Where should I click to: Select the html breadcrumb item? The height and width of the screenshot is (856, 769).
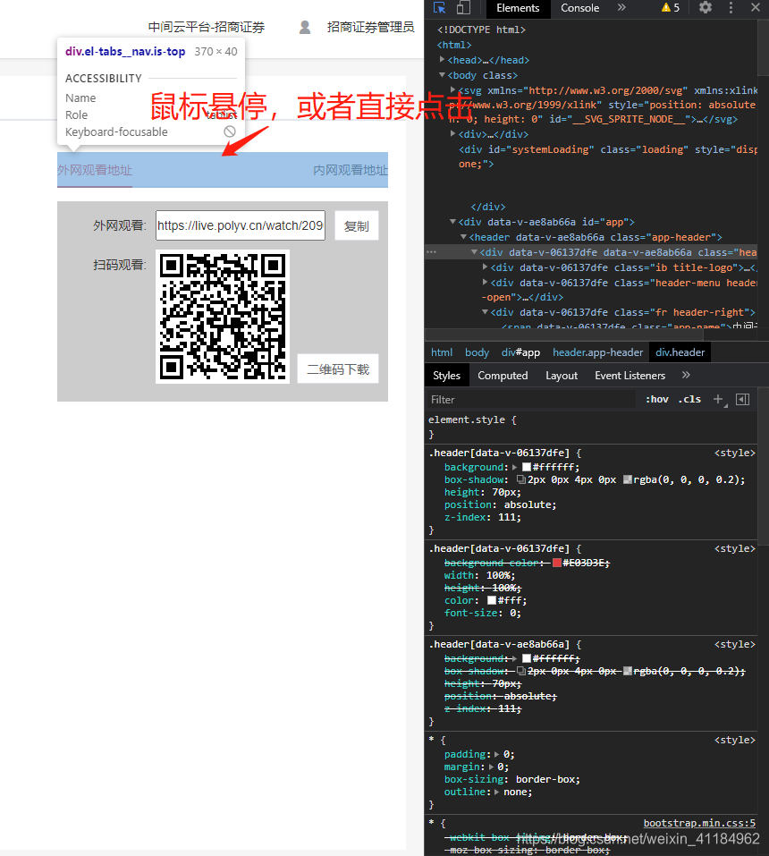click(x=442, y=352)
